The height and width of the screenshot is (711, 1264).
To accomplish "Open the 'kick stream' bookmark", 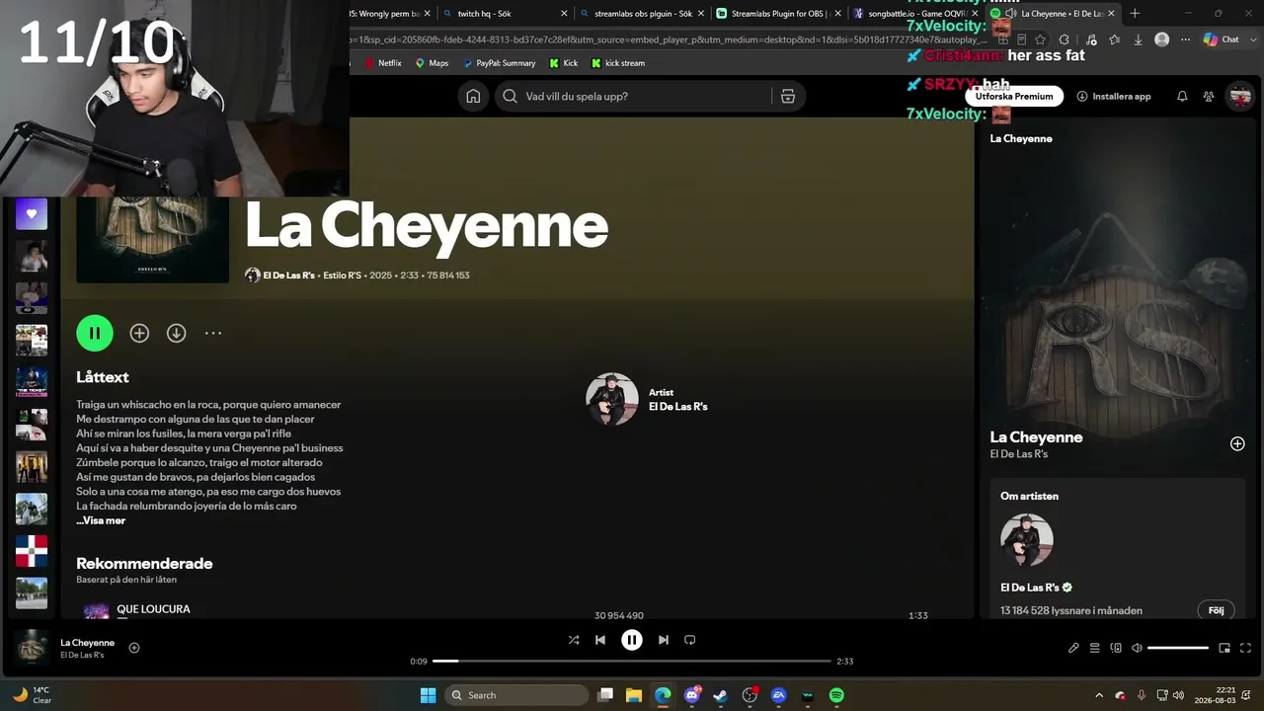I will [x=617, y=63].
